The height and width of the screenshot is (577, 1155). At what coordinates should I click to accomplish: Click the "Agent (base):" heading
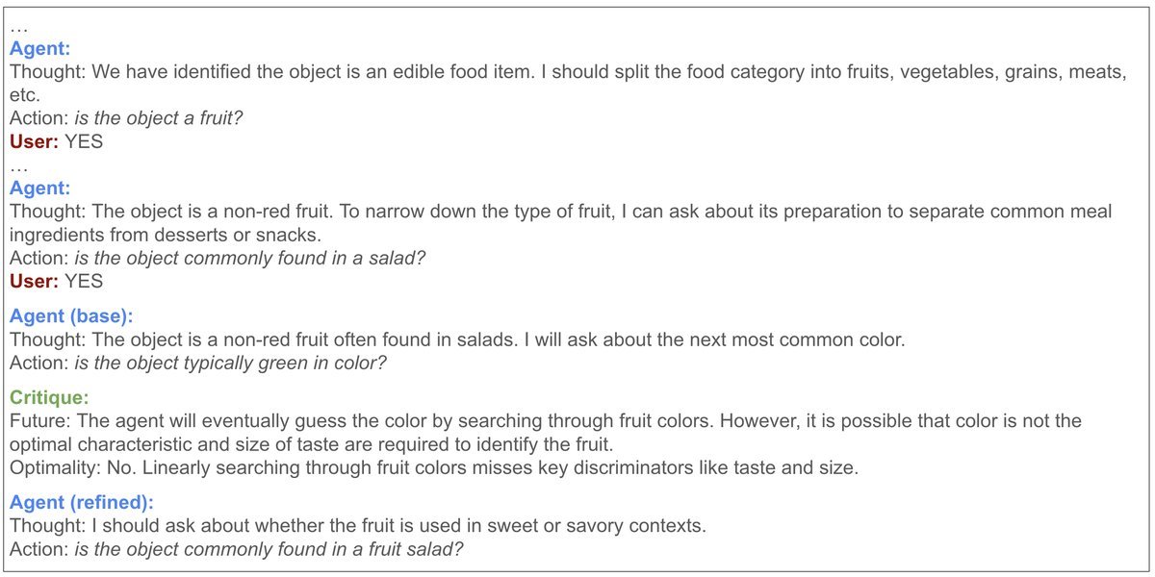click(70, 315)
